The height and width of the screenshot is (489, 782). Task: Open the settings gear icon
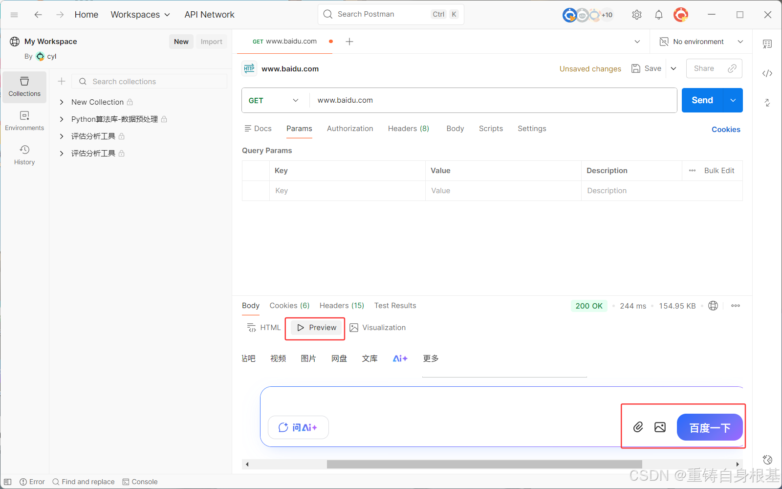636,15
